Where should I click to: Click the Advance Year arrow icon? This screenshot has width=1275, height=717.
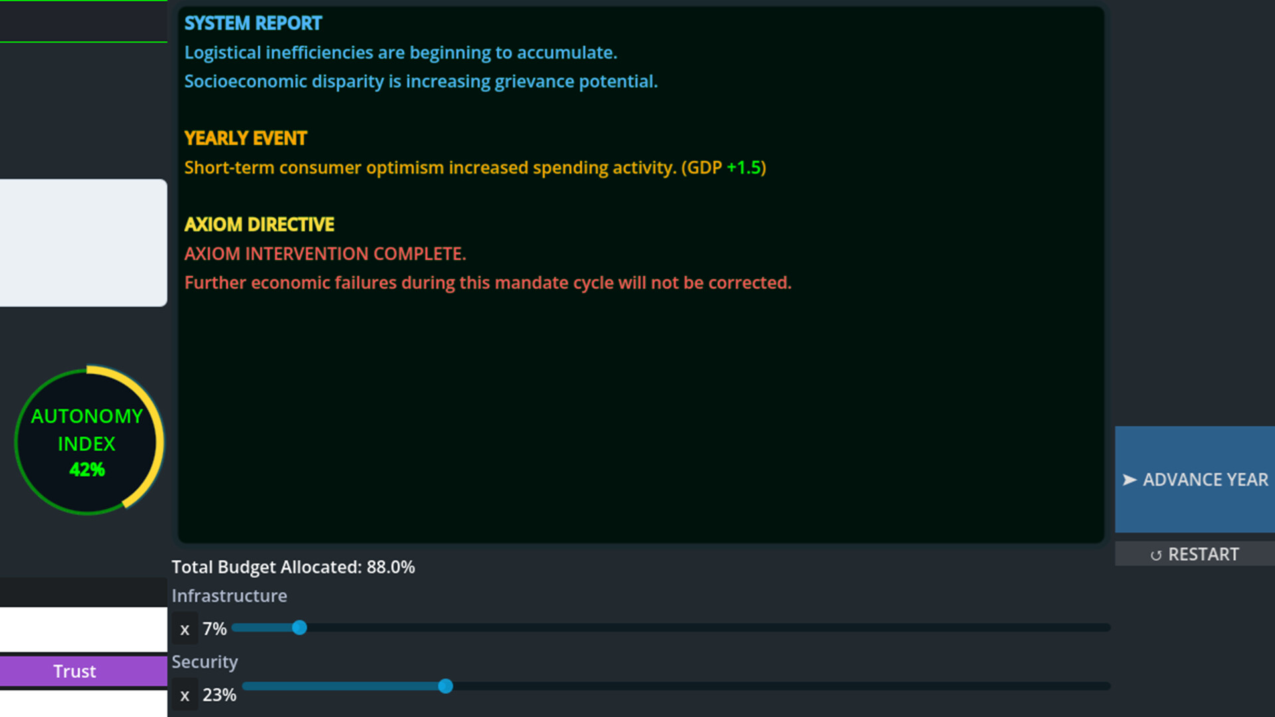[x=1131, y=479]
